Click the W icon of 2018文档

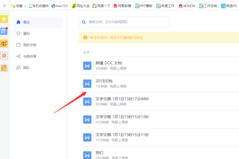(87, 84)
